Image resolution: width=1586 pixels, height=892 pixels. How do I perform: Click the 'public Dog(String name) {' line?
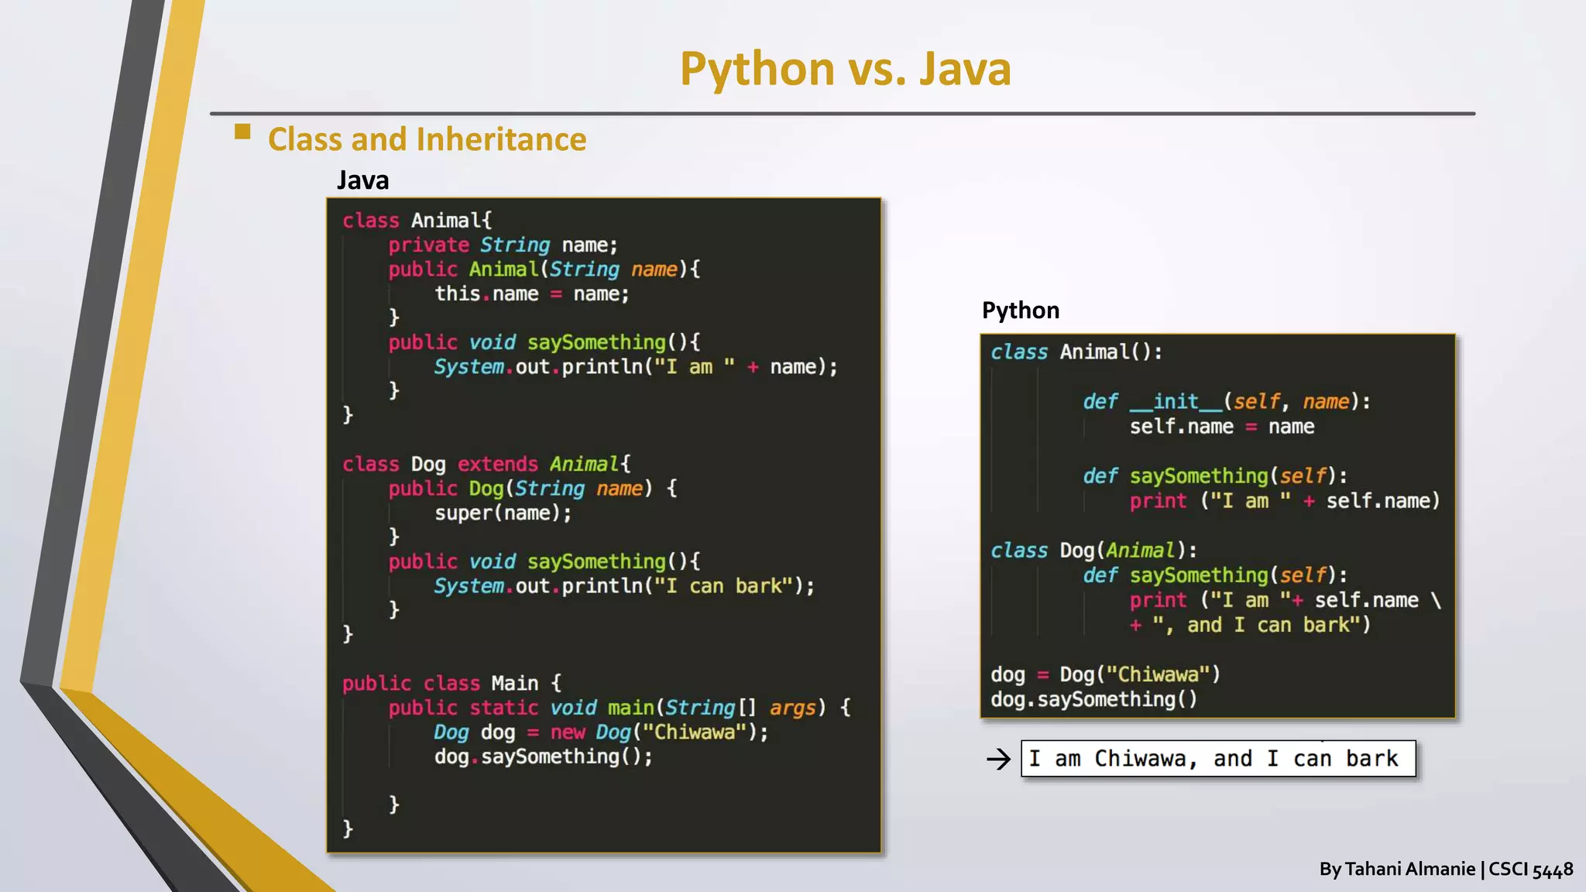(532, 489)
